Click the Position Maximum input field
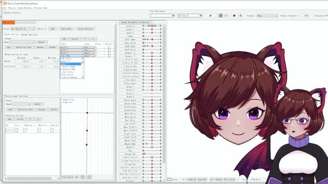Screen dimensions: 328x184 52,66
